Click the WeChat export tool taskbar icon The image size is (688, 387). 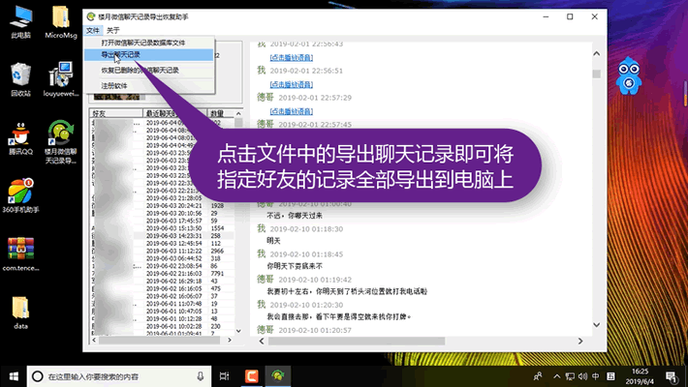[278, 376]
